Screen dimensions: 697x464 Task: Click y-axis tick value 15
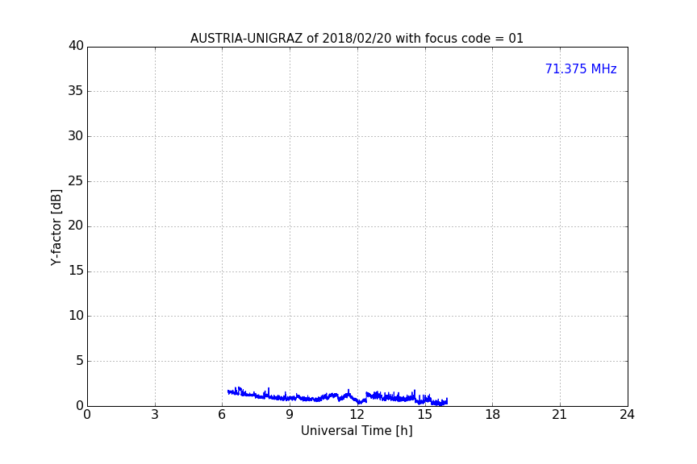tap(76, 271)
